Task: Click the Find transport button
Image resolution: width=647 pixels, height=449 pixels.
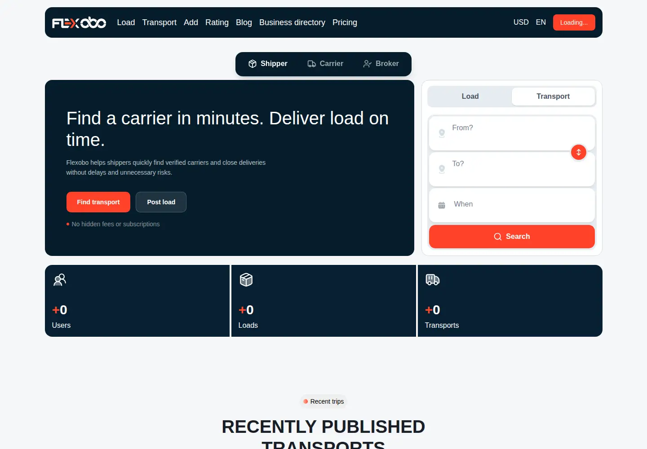Action: tap(98, 202)
